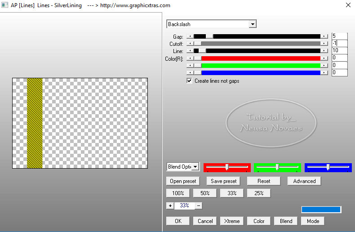Click the green color slider left arrow
This screenshot has height=232, width=355.
pyautogui.click(x=190, y=66)
